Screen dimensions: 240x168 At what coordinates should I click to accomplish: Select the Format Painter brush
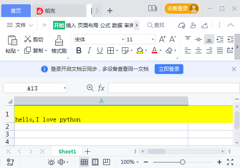pyautogui.click(x=59, y=41)
